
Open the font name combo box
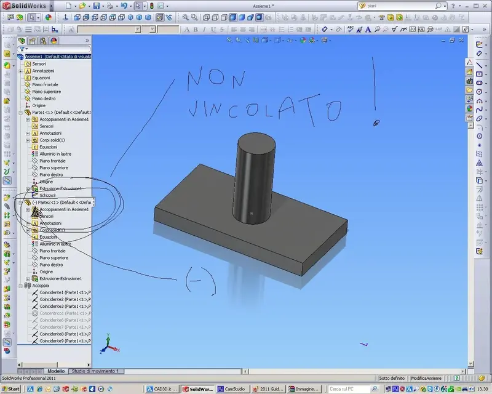(x=109, y=29)
